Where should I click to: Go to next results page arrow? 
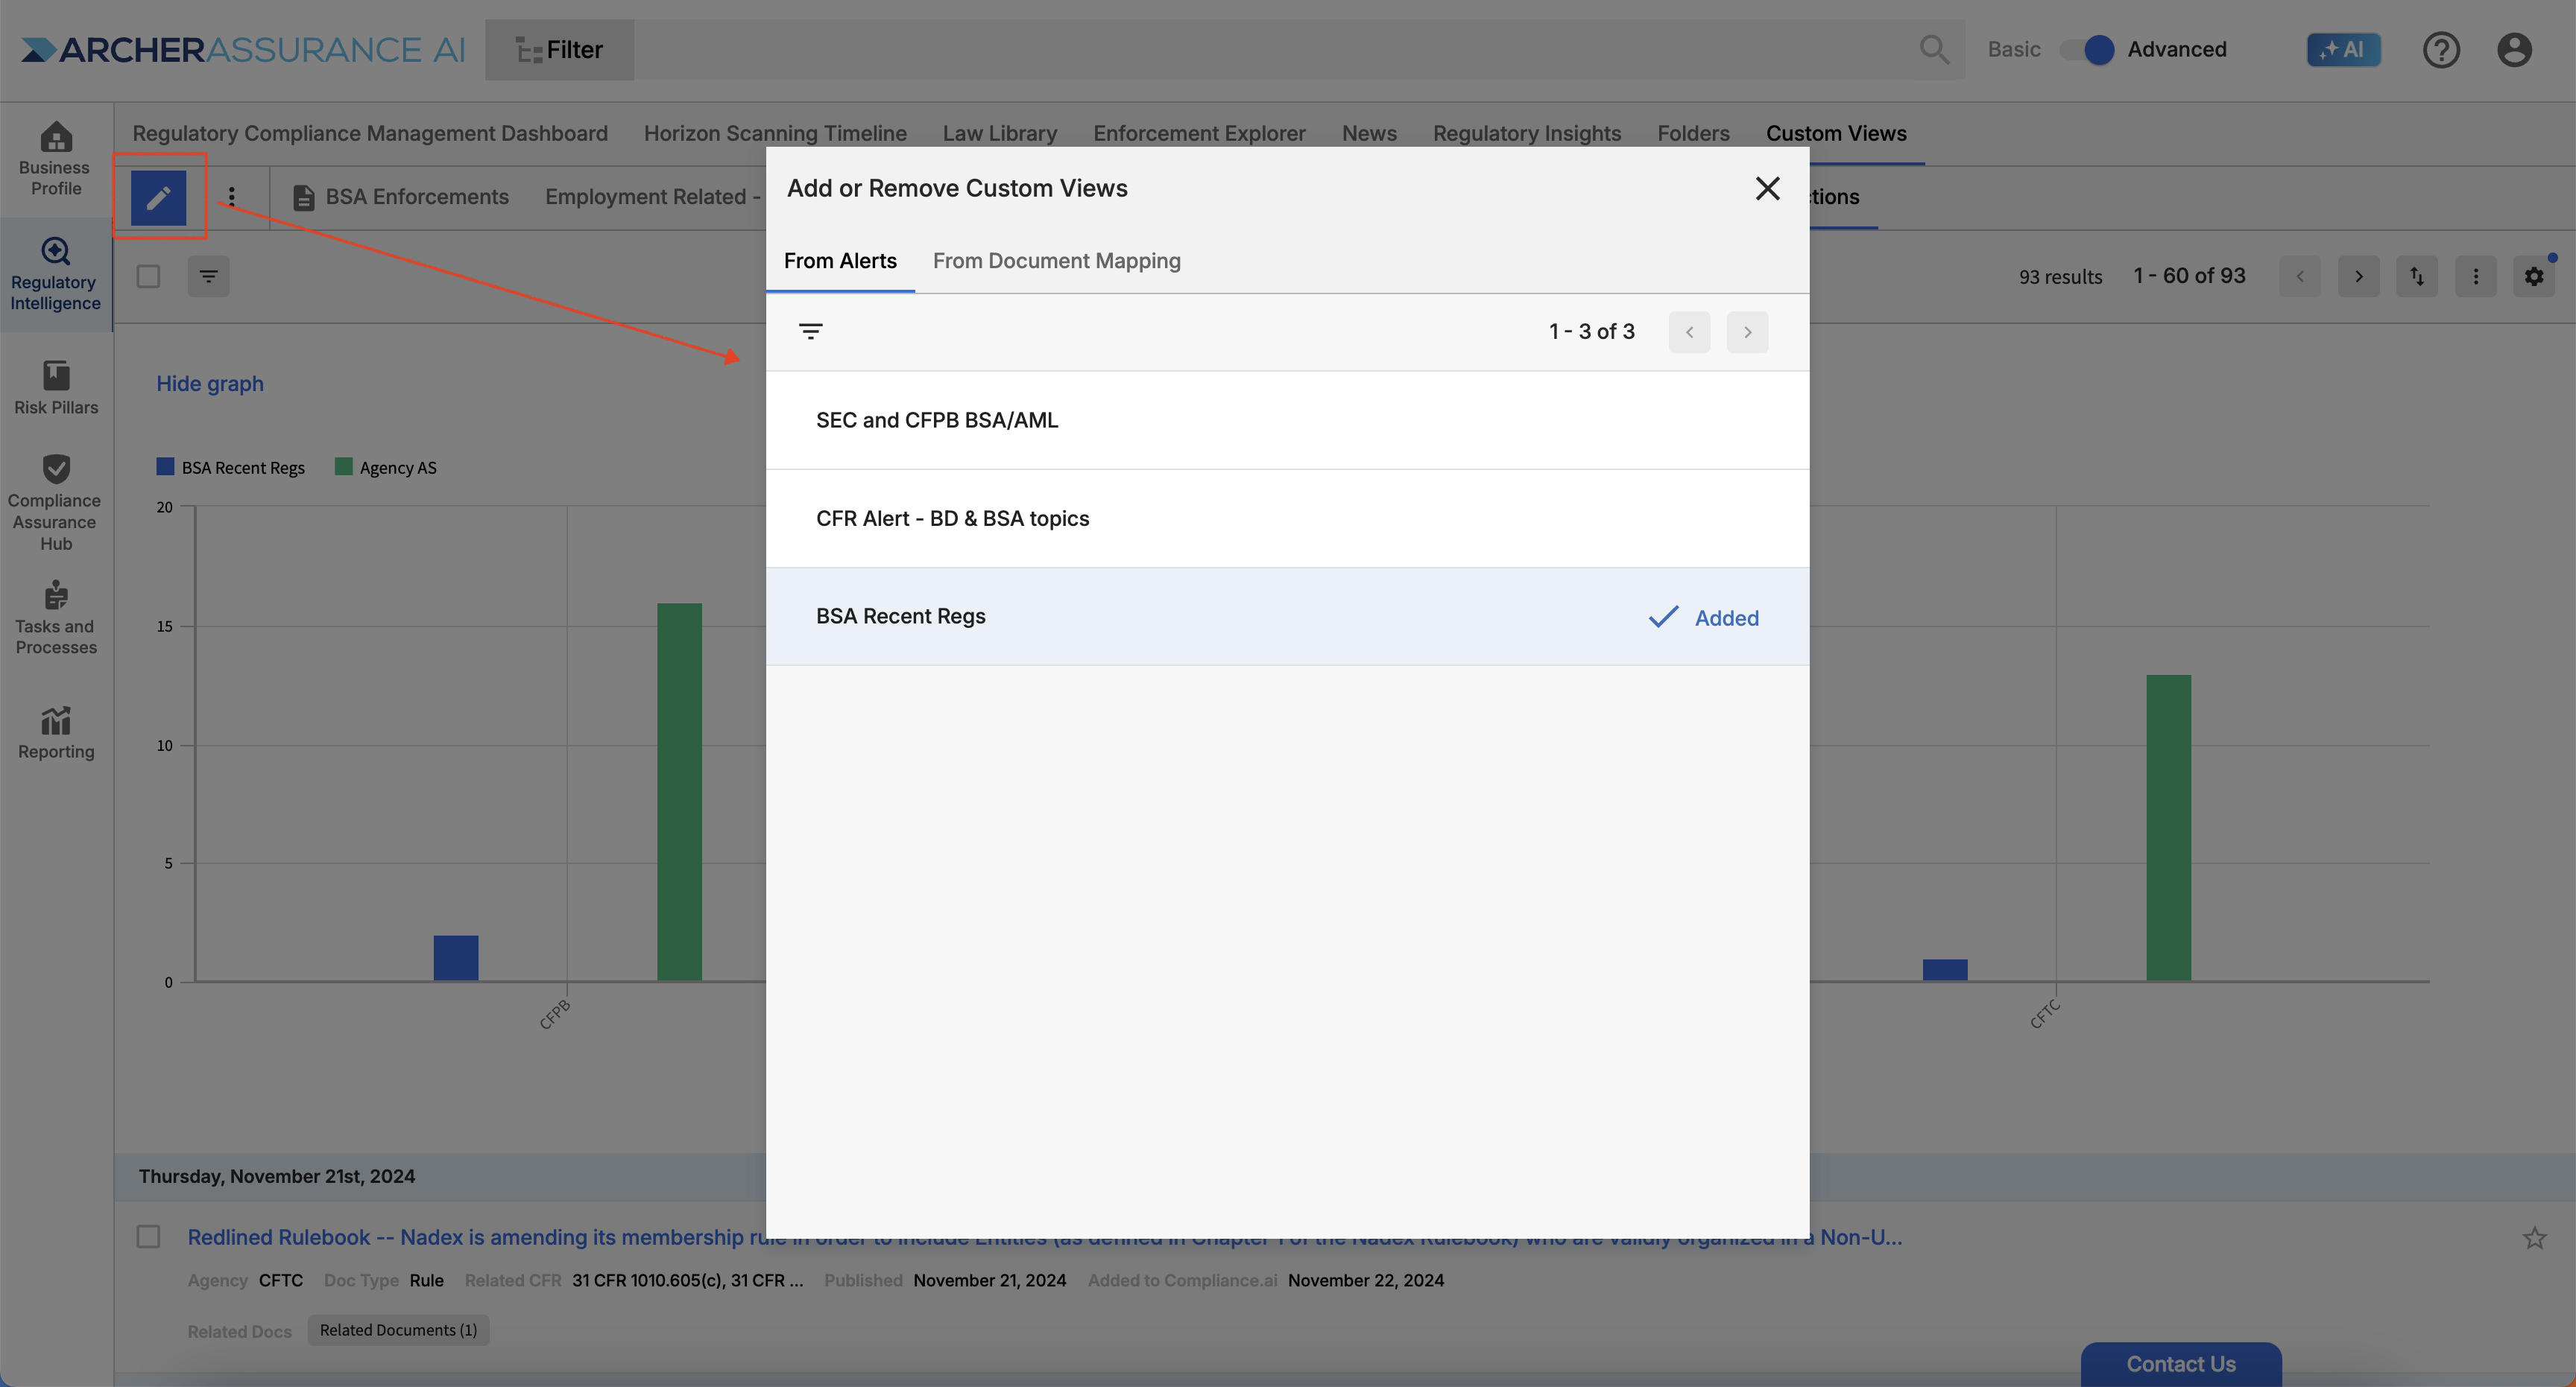click(x=2358, y=276)
